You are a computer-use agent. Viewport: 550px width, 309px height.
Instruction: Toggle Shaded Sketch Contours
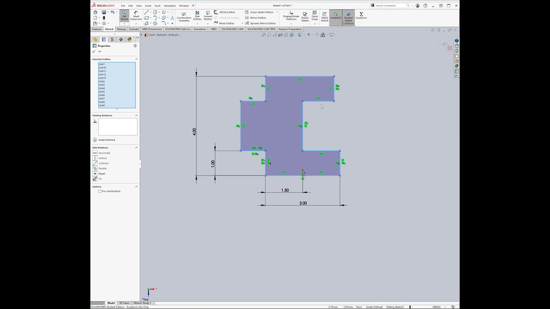click(x=348, y=18)
